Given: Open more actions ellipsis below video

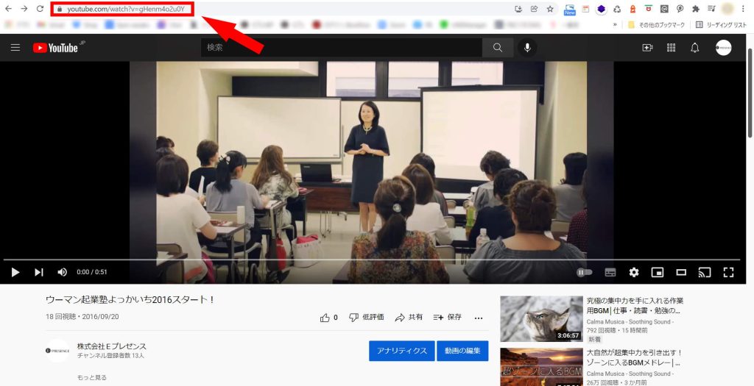Looking at the screenshot, I should [479, 318].
